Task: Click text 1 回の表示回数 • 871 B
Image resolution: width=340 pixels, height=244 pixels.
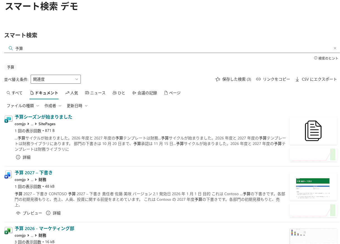Action: coord(35,131)
